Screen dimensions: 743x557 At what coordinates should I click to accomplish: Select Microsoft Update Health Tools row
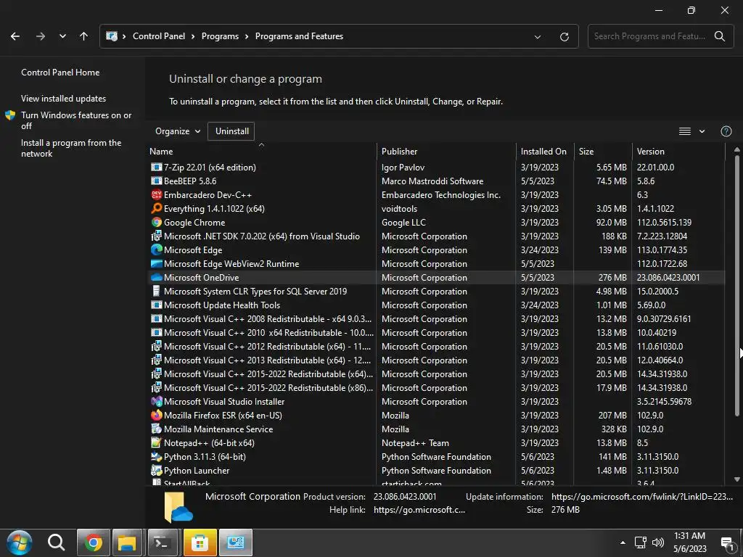coord(436,305)
